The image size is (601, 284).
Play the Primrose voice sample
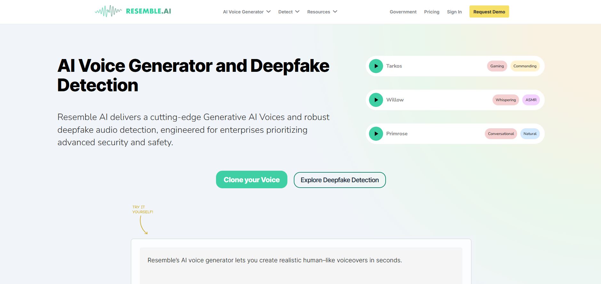click(376, 134)
